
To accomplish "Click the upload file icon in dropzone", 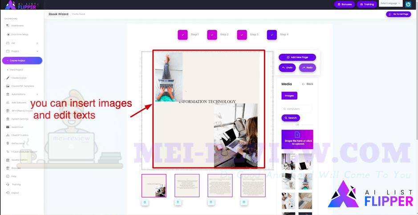I will coord(297,134).
